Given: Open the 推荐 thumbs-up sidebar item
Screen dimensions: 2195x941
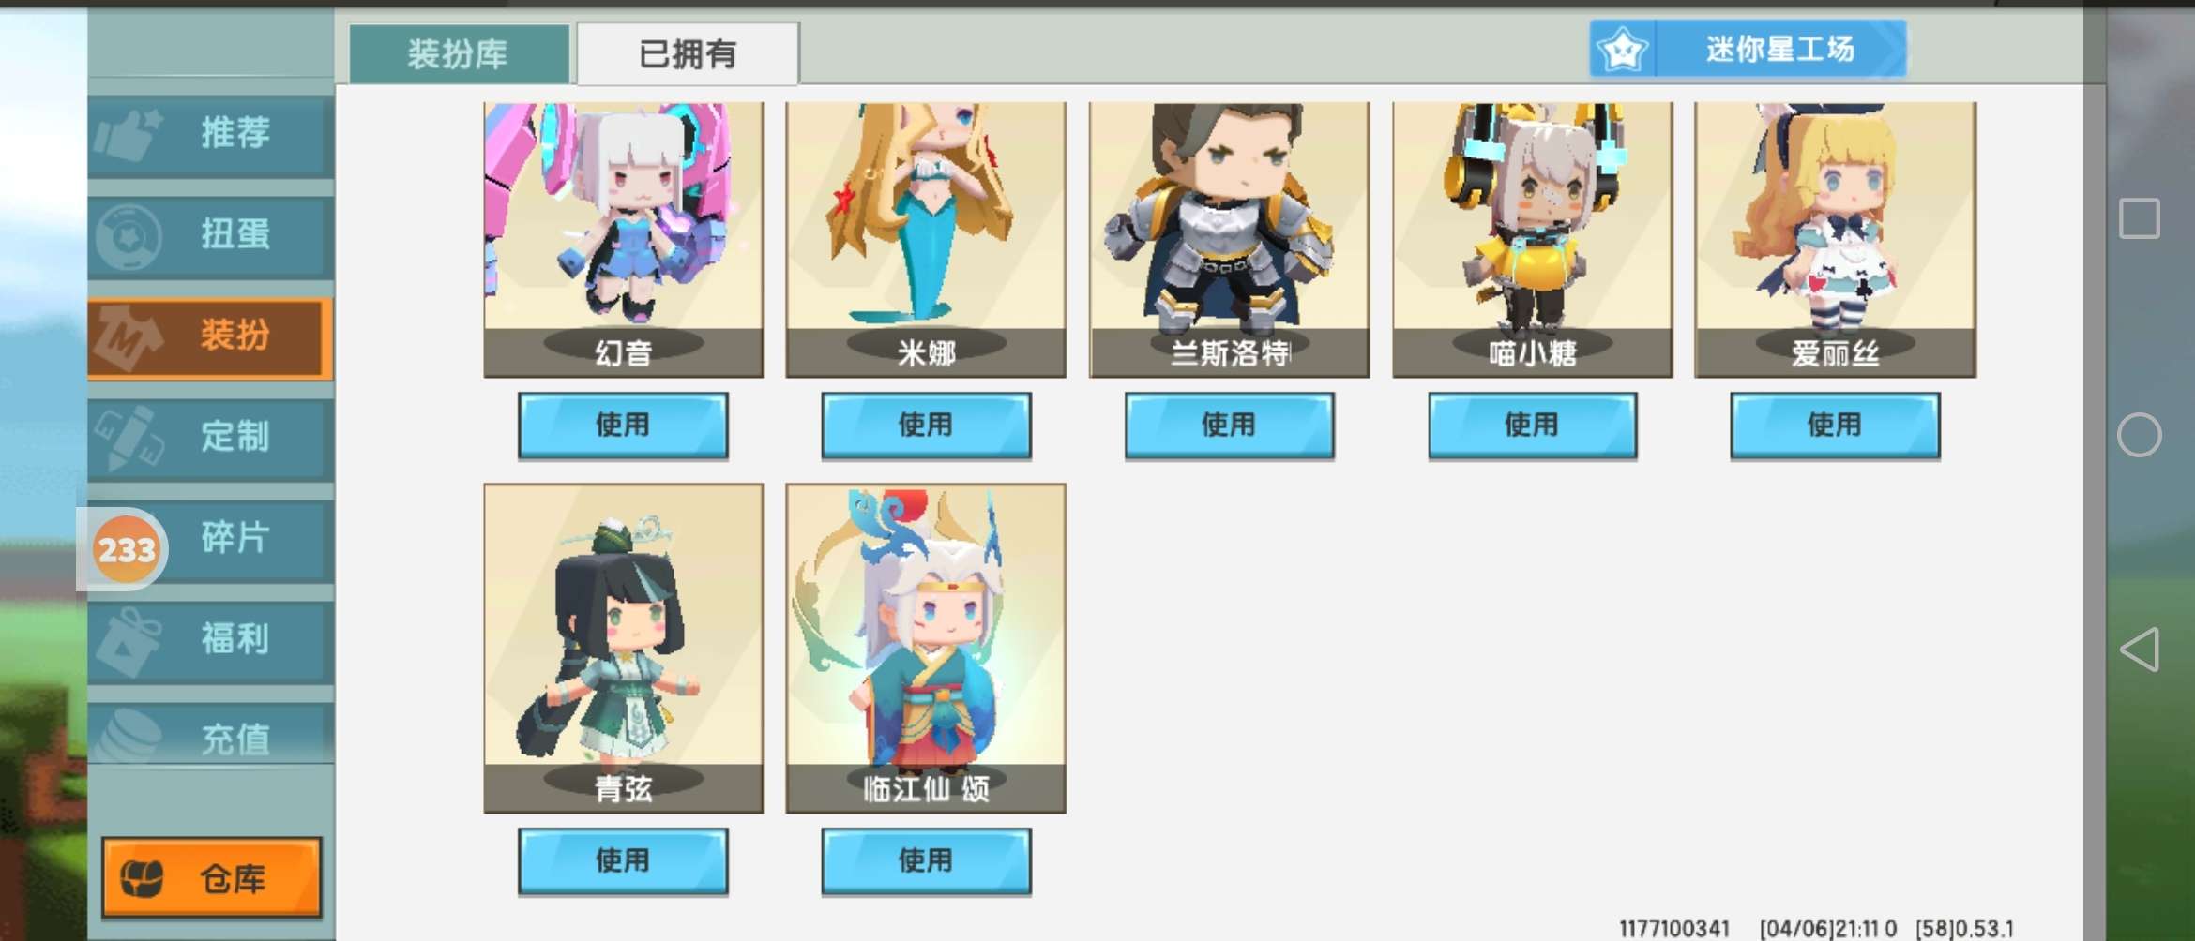Looking at the screenshot, I should pyautogui.click(x=211, y=133).
